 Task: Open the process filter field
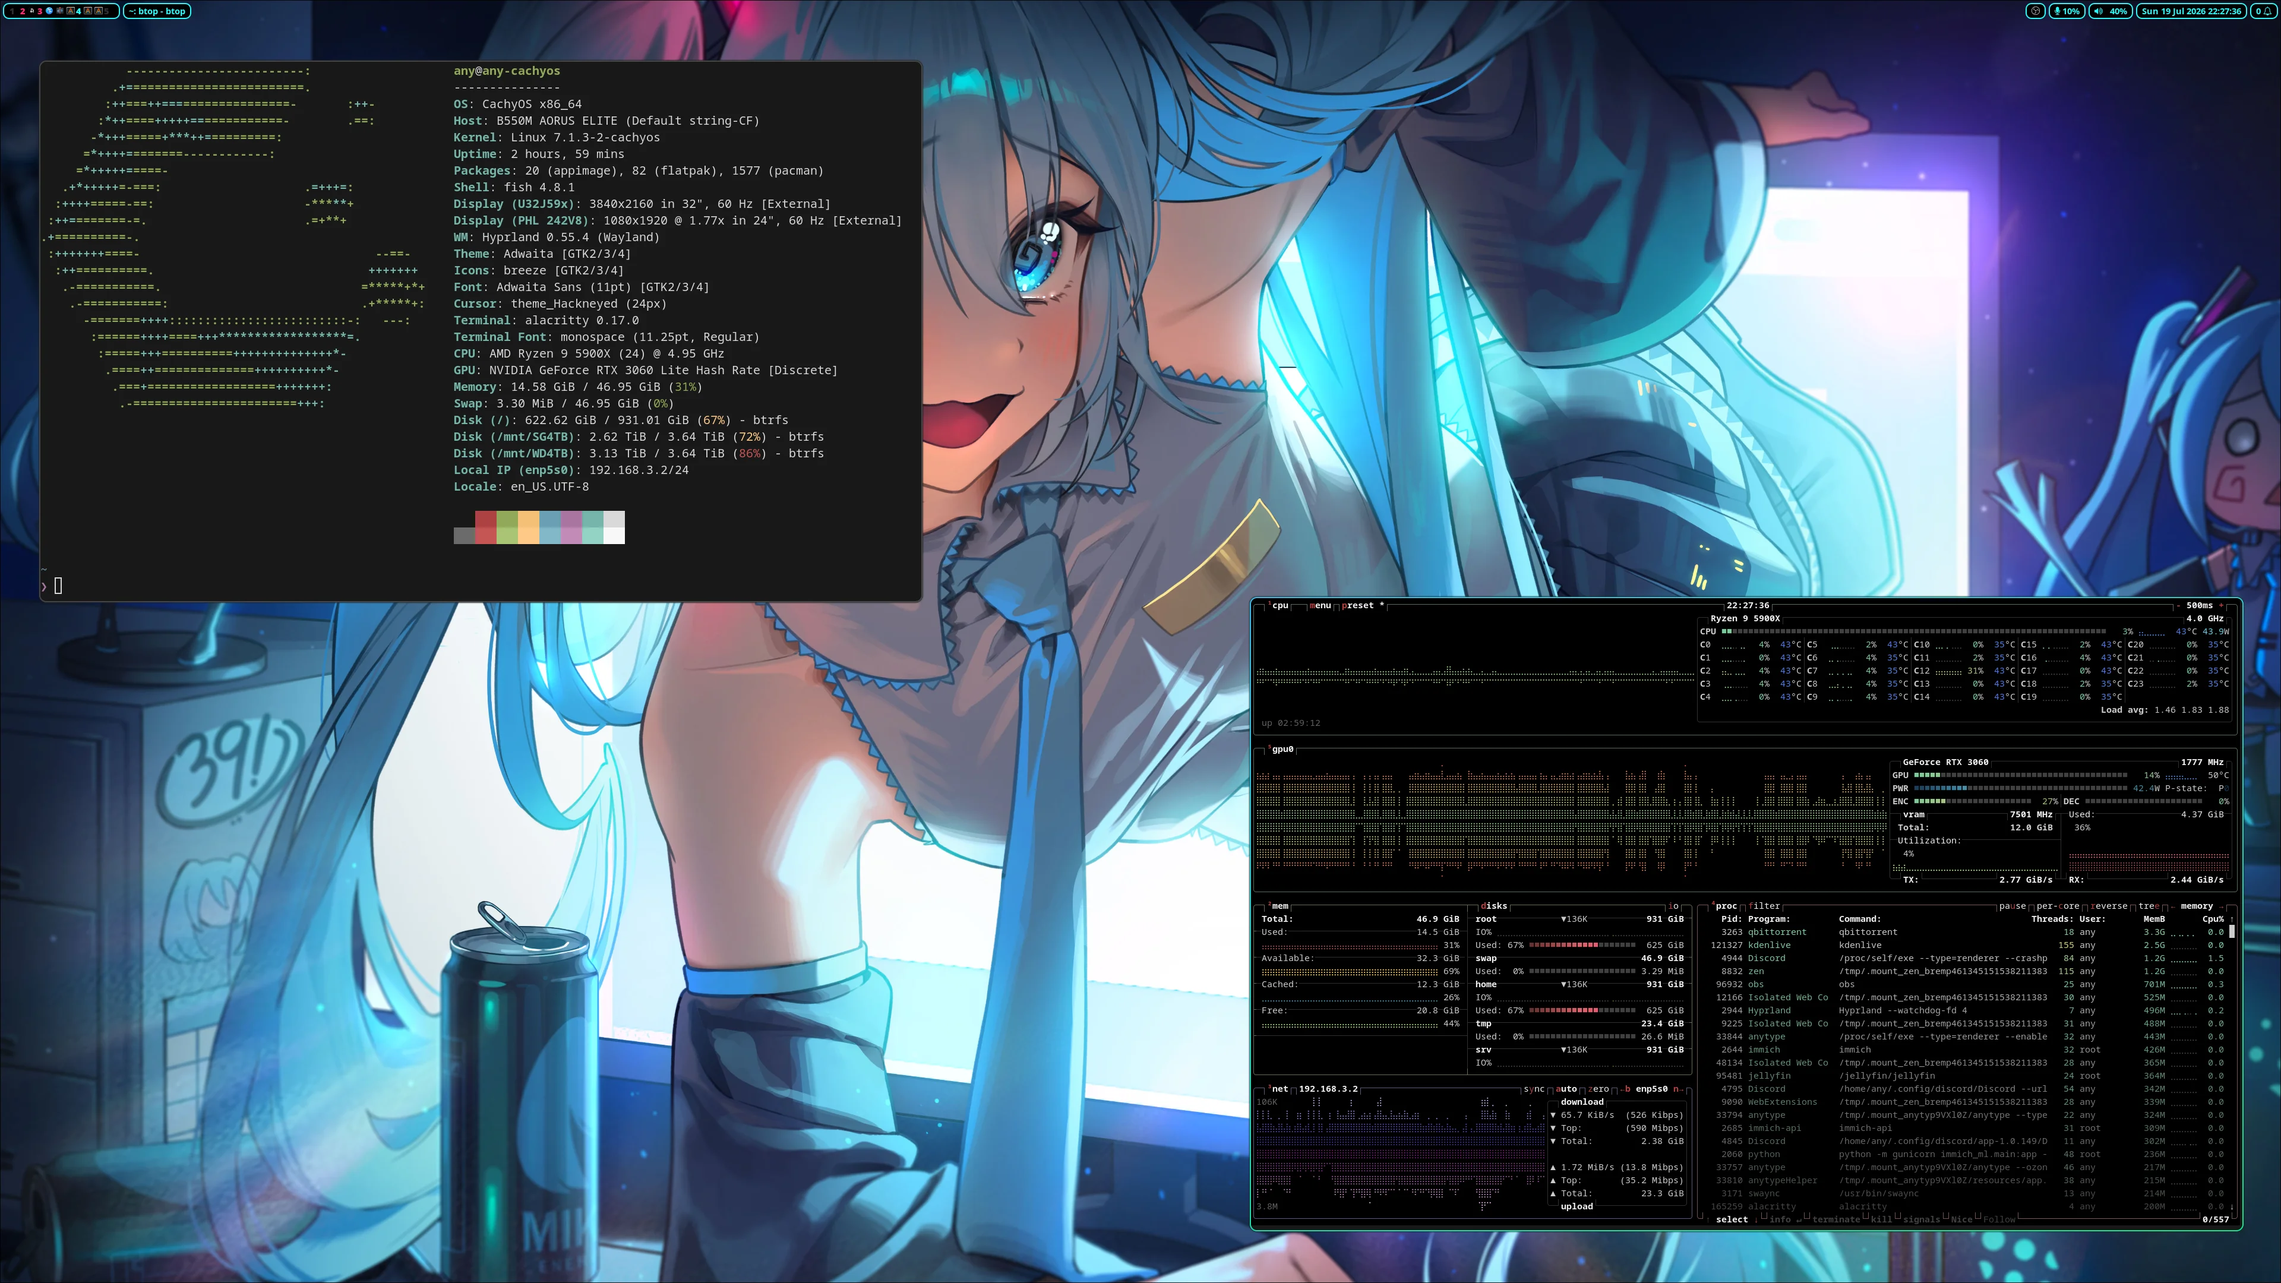(x=1764, y=906)
